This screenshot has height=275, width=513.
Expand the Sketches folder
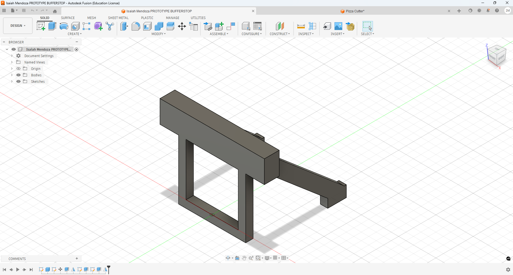tap(12, 81)
